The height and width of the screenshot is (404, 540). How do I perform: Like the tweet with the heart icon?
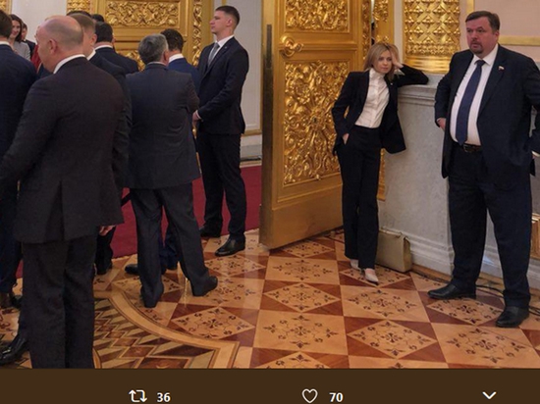309,396
